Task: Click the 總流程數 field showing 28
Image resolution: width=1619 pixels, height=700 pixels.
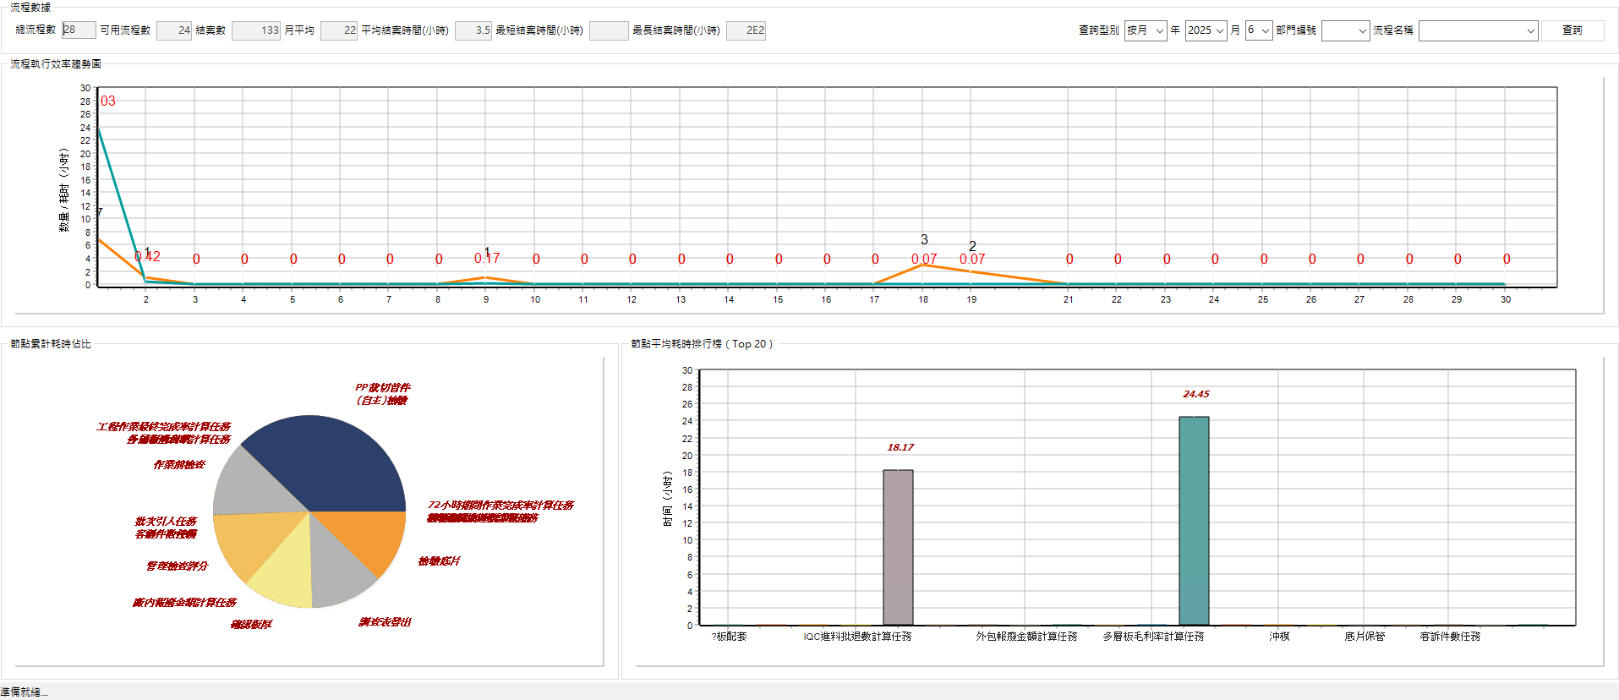Action: coord(79,30)
